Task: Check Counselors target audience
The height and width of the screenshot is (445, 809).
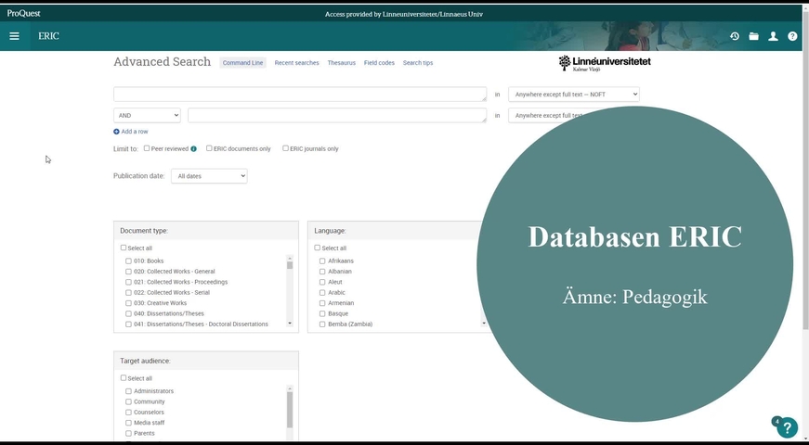Action: 128,413
